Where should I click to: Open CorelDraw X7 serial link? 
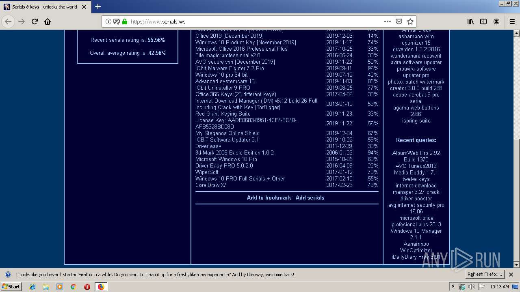pos(211,185)
